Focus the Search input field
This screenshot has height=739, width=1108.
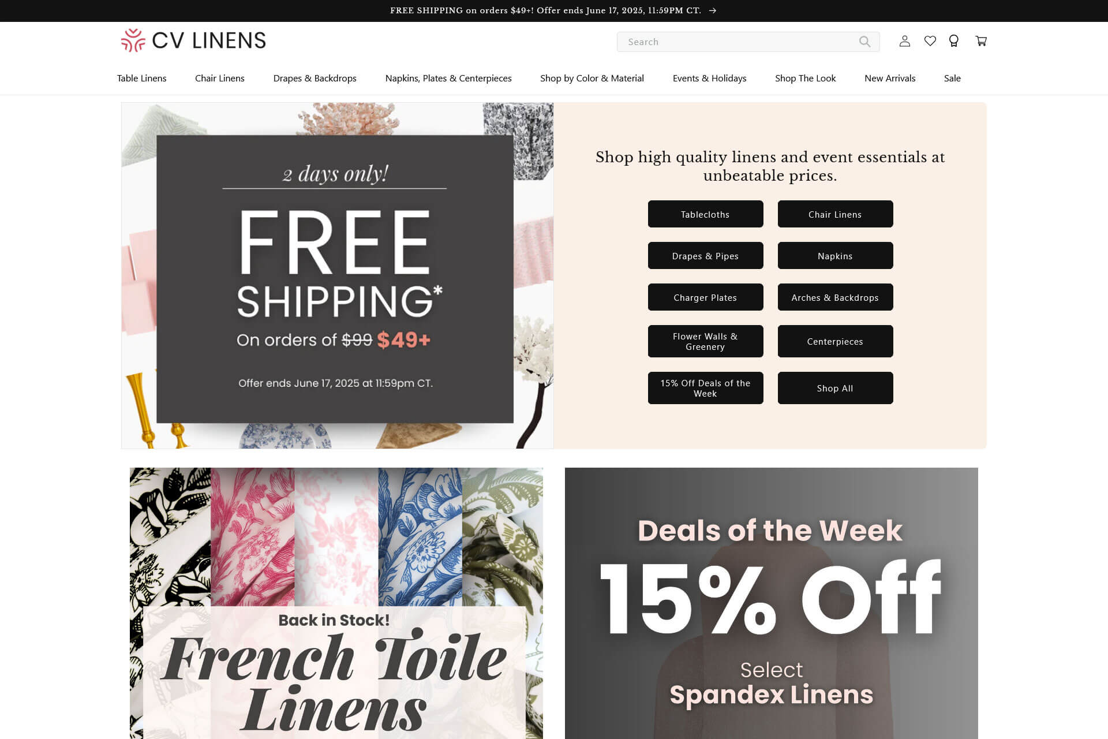tap(739, 42)
